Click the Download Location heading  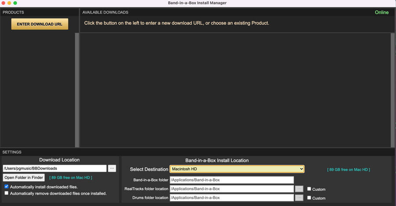pyautogui.click(x=59, y=160)
